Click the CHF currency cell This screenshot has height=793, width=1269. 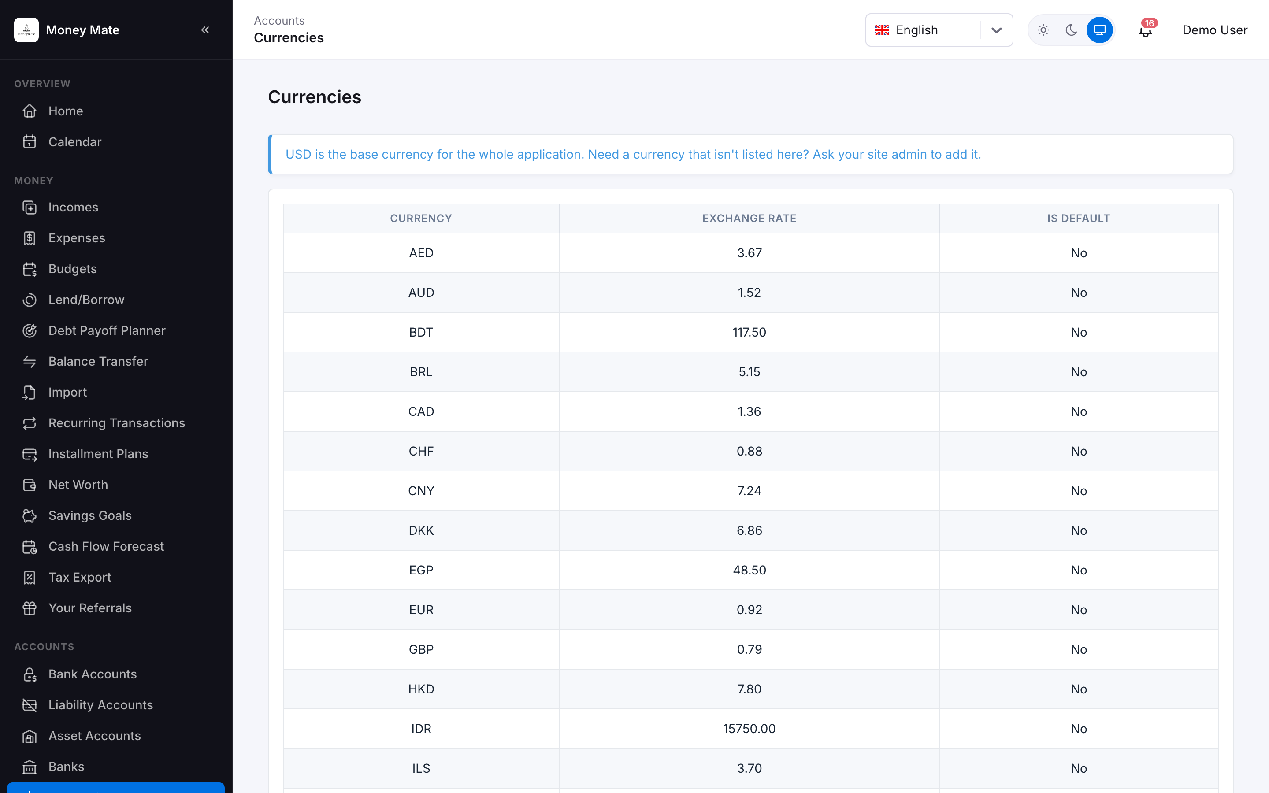click(x=421, y=451)
